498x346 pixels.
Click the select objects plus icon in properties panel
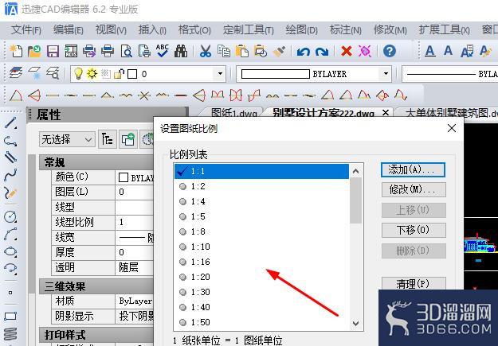coord(128,139)
